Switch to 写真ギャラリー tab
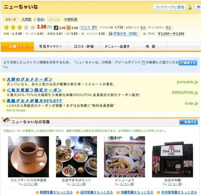The width and height of the screenshot is (201, 196). 51,46
